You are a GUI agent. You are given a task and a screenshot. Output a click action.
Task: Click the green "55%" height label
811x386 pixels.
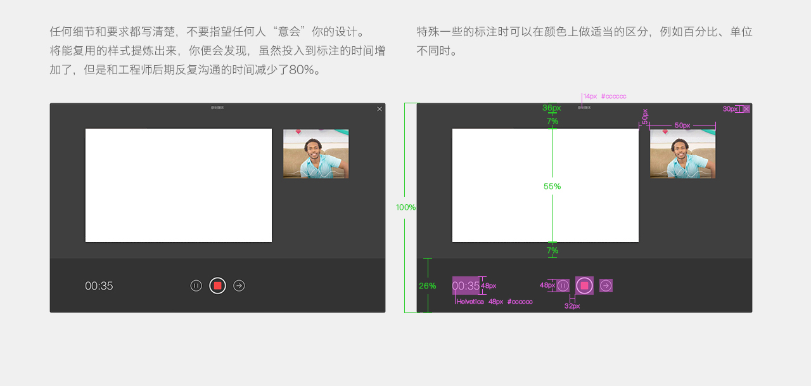coord(552,186)
